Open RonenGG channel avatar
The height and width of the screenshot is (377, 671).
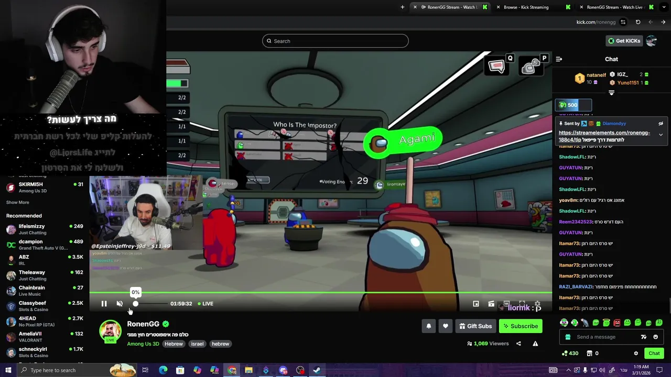(x=110, y=331)
